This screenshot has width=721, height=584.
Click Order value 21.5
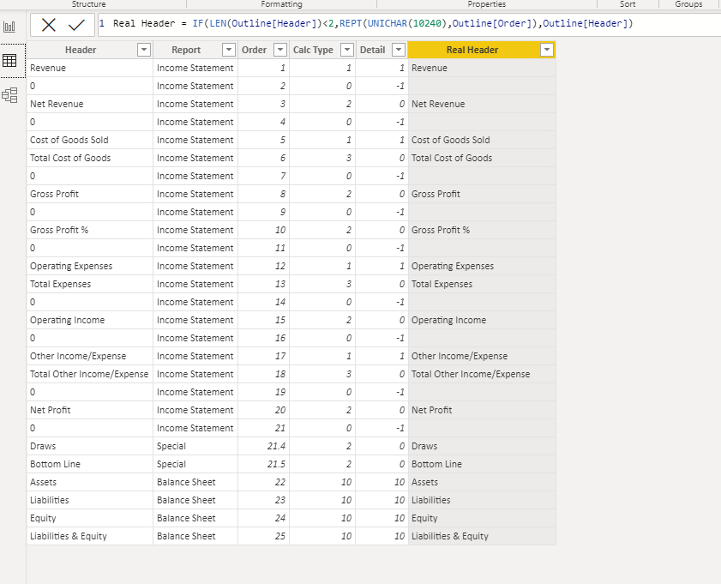[263, 464]
